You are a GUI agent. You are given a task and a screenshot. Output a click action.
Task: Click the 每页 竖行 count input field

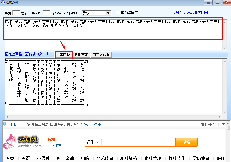[x=16, y=13]
